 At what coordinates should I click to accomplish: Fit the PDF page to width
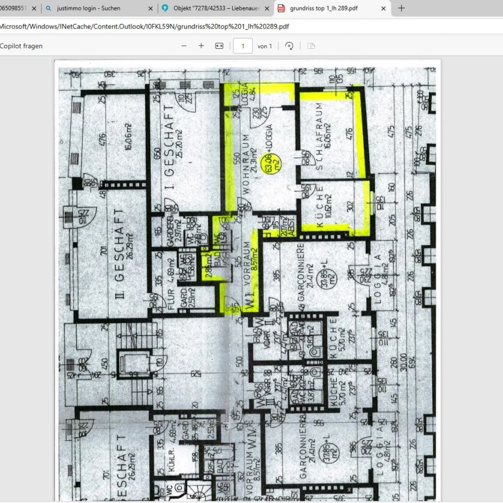(x=219, y=46)
